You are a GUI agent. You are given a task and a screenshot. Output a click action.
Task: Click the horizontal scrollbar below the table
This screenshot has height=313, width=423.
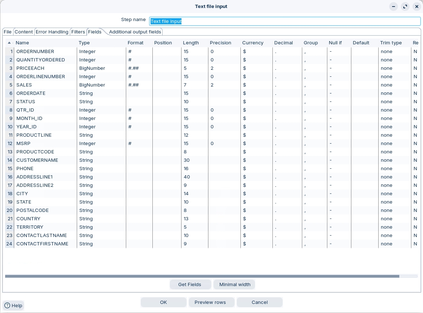[202, 276]
